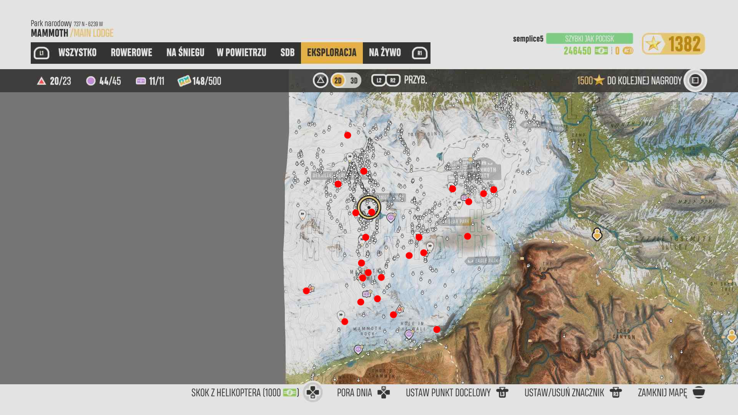Click the square button next-reward icon
This screenshot has width=738, height=415.
(x=695, y=80)
